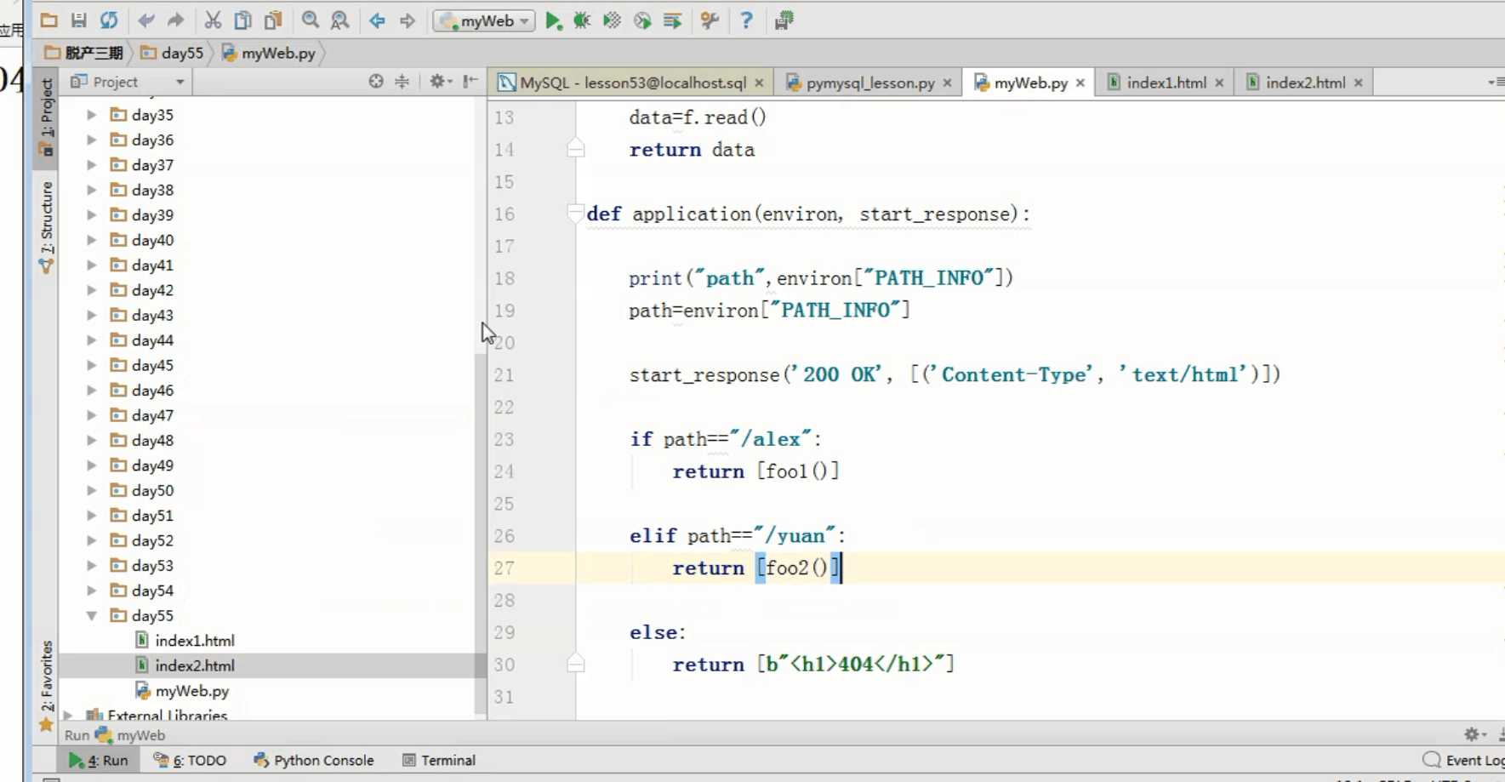This screenshot has height=782, width=1505.
Task: Switch to index1.html tab
Action: pos(1166,83)
